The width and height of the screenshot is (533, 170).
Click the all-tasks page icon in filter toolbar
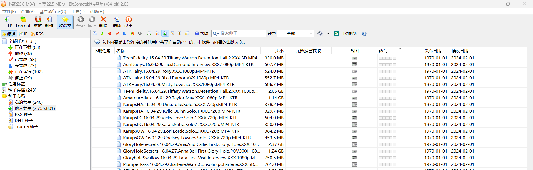(95, 34)
